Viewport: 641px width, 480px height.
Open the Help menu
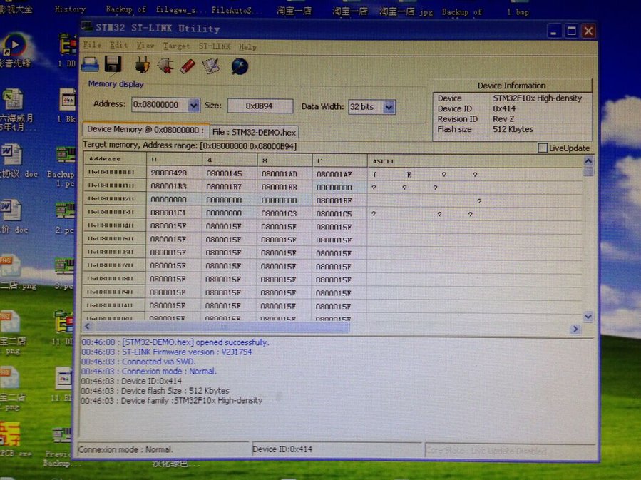(247, 47)
